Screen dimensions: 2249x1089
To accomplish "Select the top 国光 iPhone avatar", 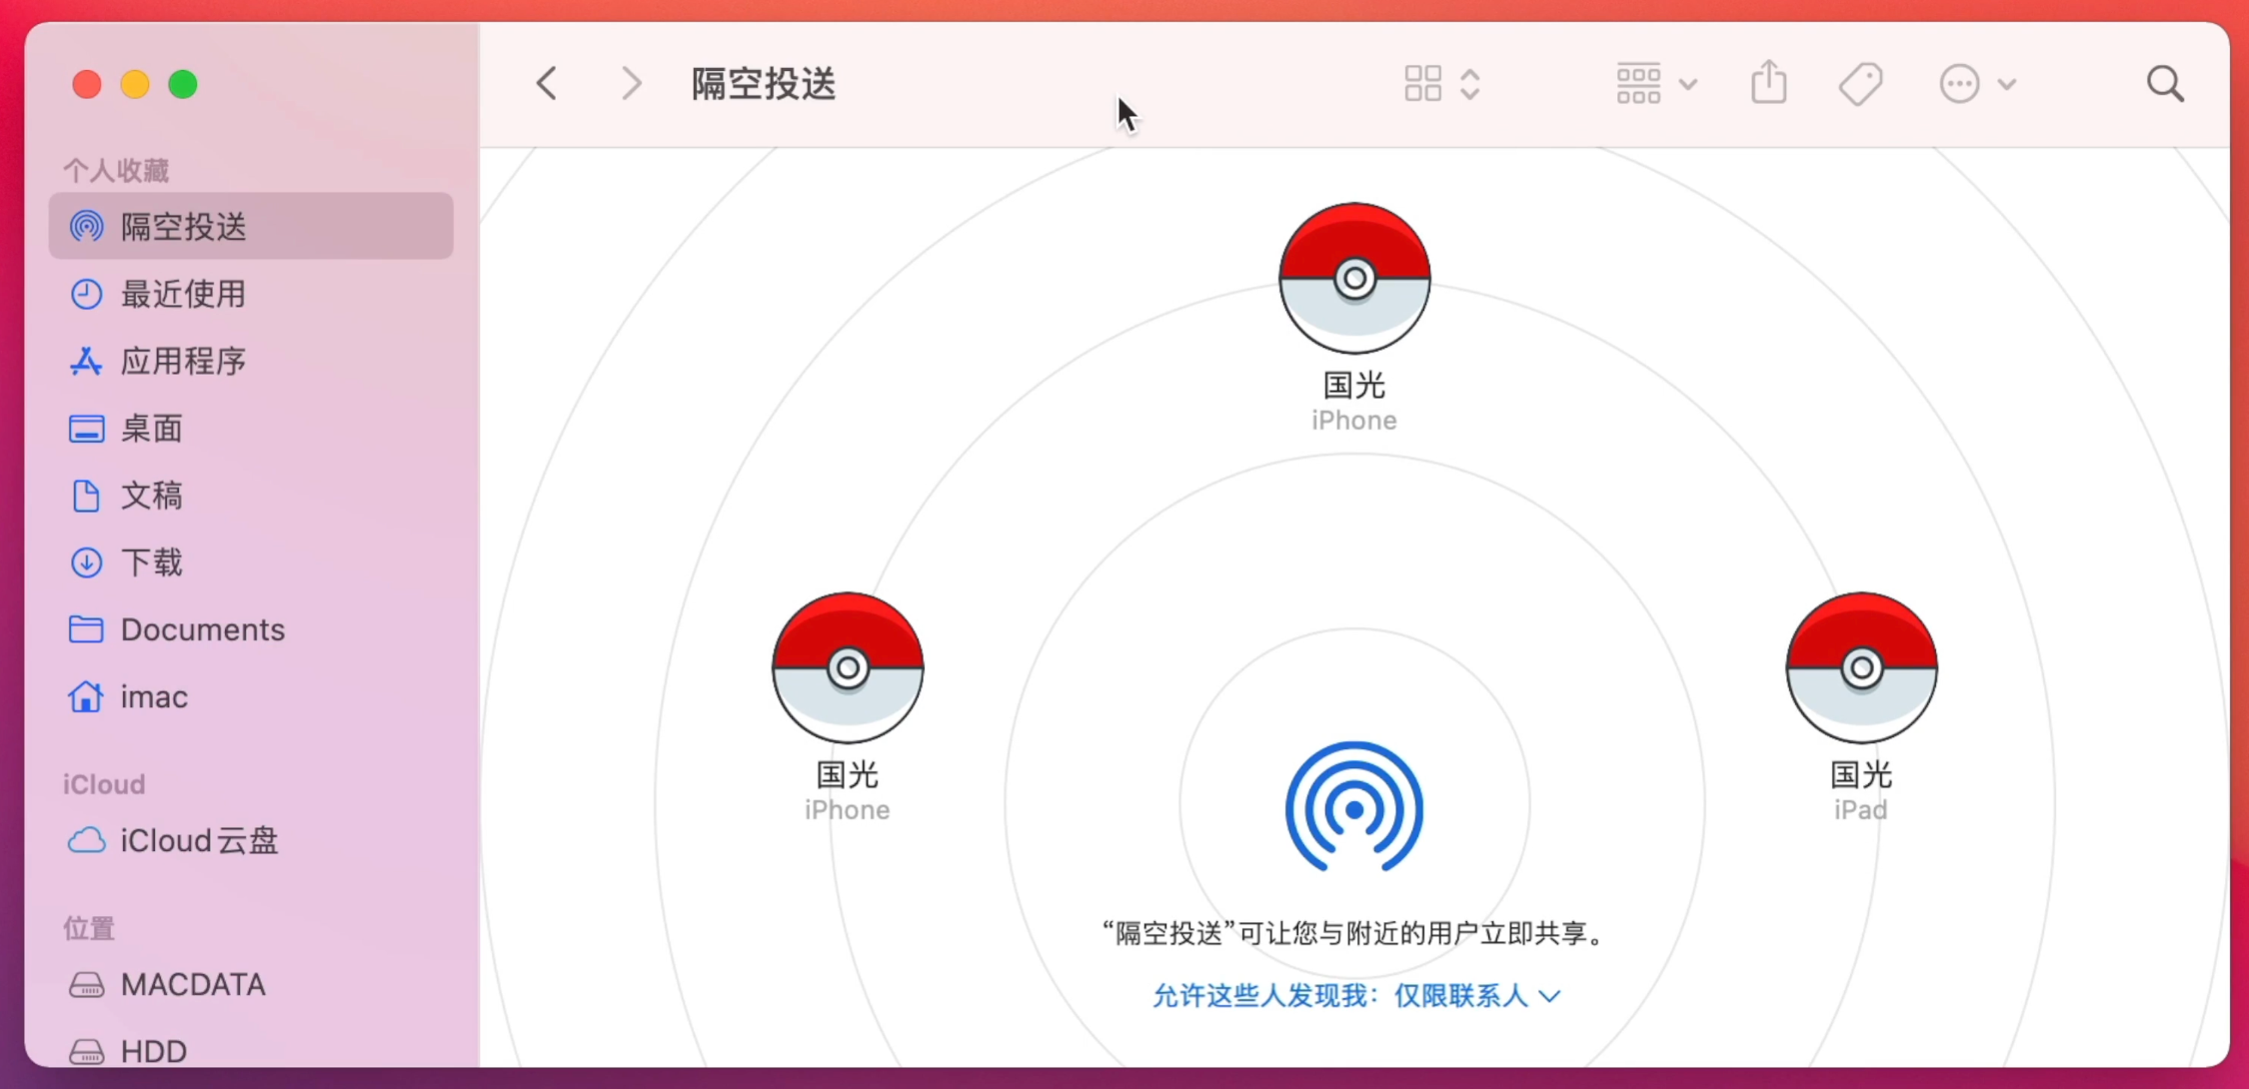I will [1354, 279].
